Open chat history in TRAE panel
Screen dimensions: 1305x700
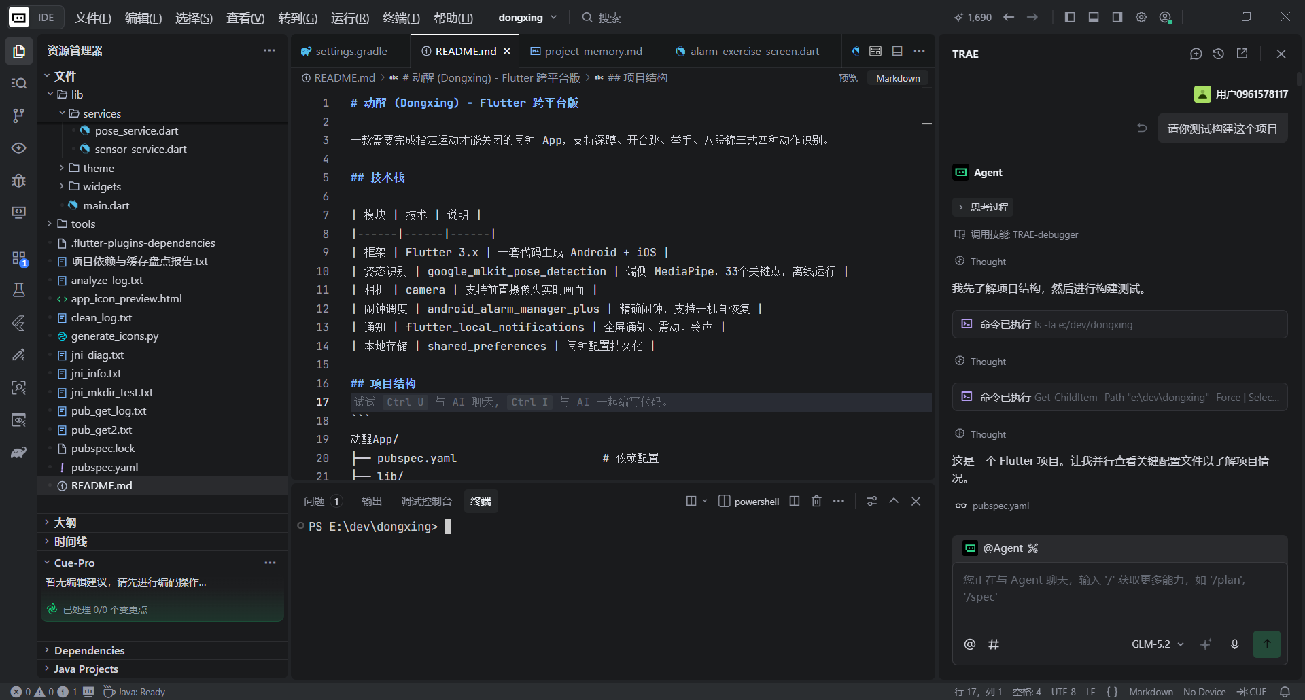[x=1219, y=54]
